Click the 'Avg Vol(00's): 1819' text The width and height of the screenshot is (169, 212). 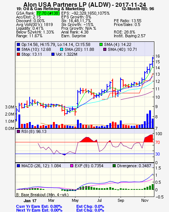click(x=35, y=24)
